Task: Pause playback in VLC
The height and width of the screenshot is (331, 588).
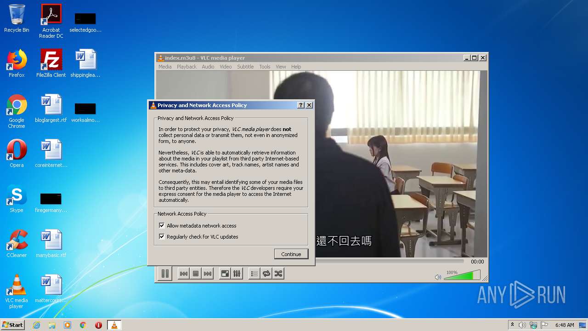Action: tap(165, 274)
